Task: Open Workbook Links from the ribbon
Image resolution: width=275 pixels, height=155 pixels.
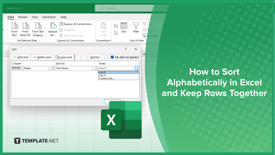Action: (71, 36)
